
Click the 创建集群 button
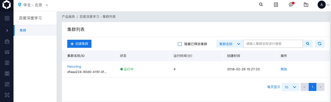point(79,44)
